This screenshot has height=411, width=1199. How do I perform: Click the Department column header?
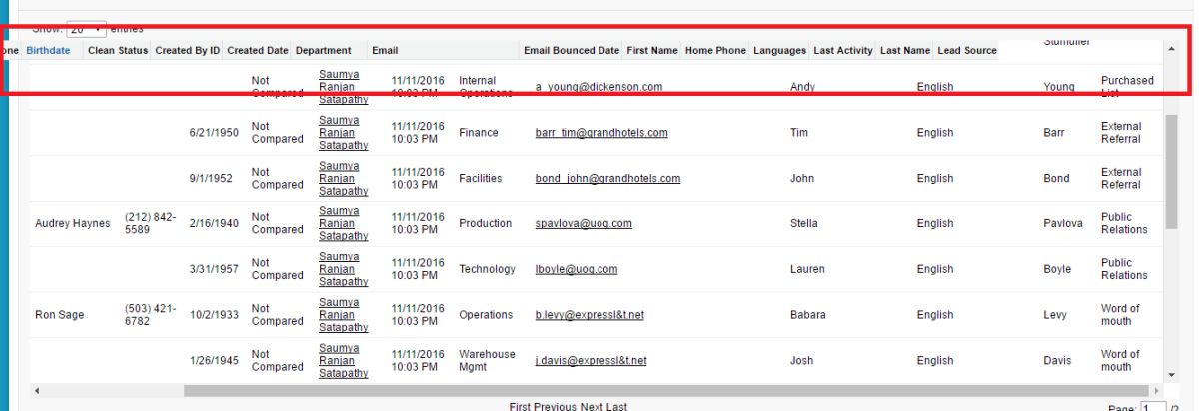coord(323,51)
